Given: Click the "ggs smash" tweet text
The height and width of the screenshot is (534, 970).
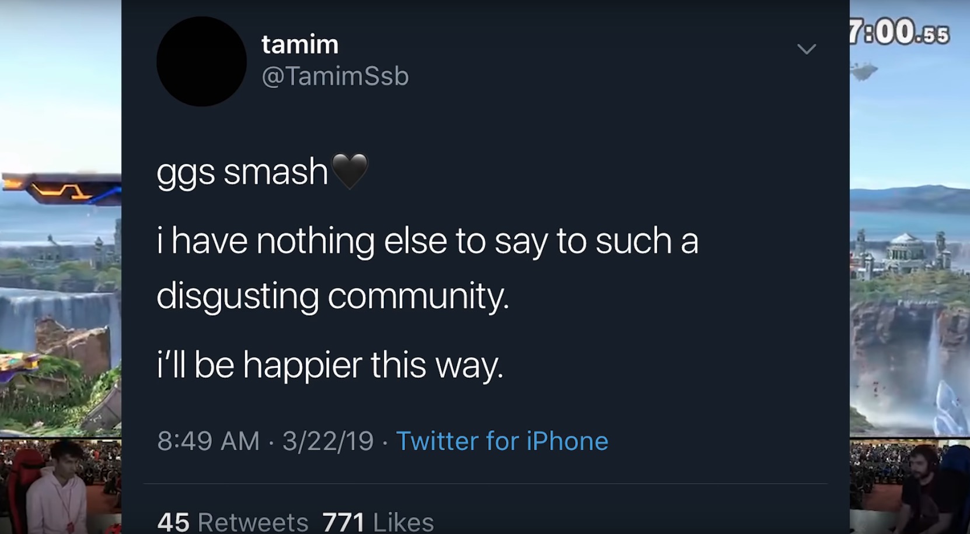Looking at the screenshot, I should pos(242,172).
